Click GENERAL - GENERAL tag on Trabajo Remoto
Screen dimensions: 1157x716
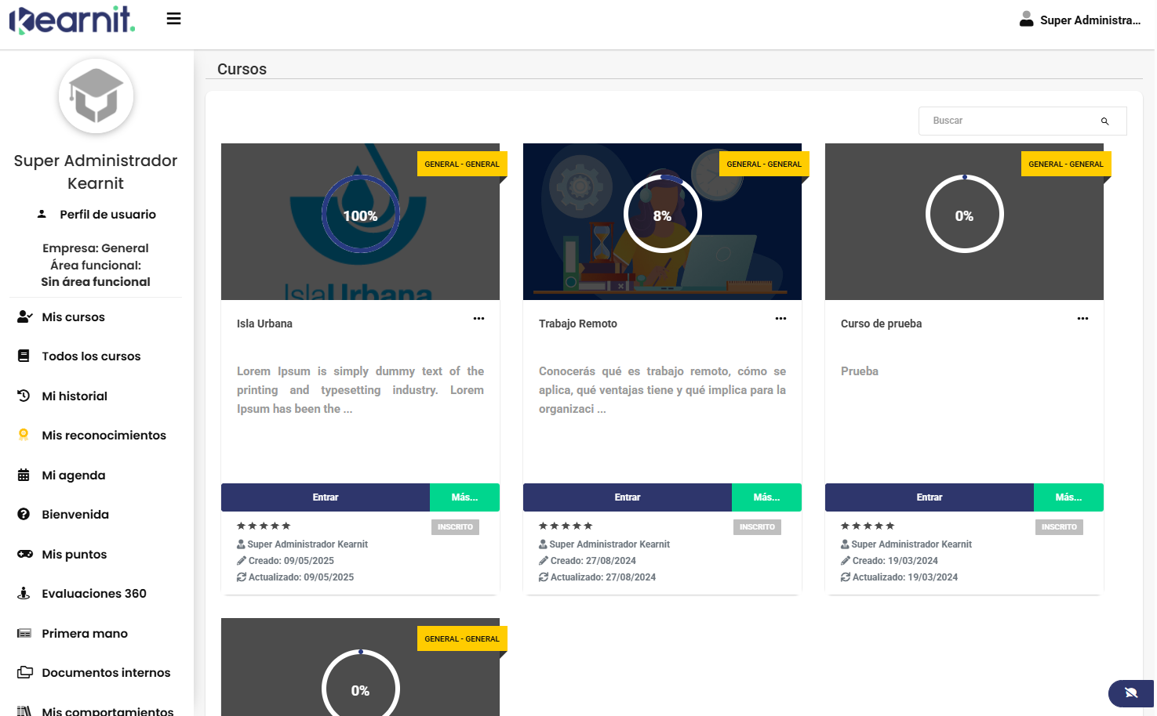[764, 165]
